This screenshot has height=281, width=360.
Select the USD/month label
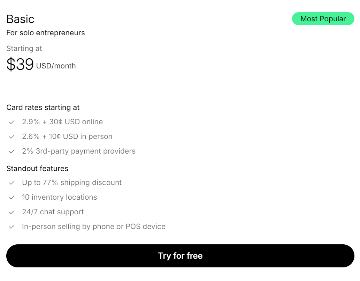click(56, 66)
